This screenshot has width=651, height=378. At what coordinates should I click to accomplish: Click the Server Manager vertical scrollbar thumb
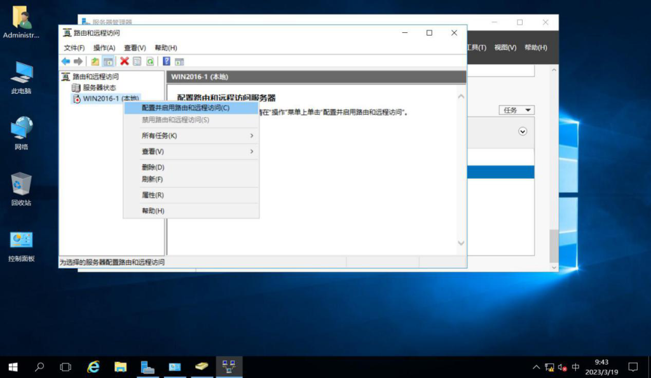coord(554,246)
